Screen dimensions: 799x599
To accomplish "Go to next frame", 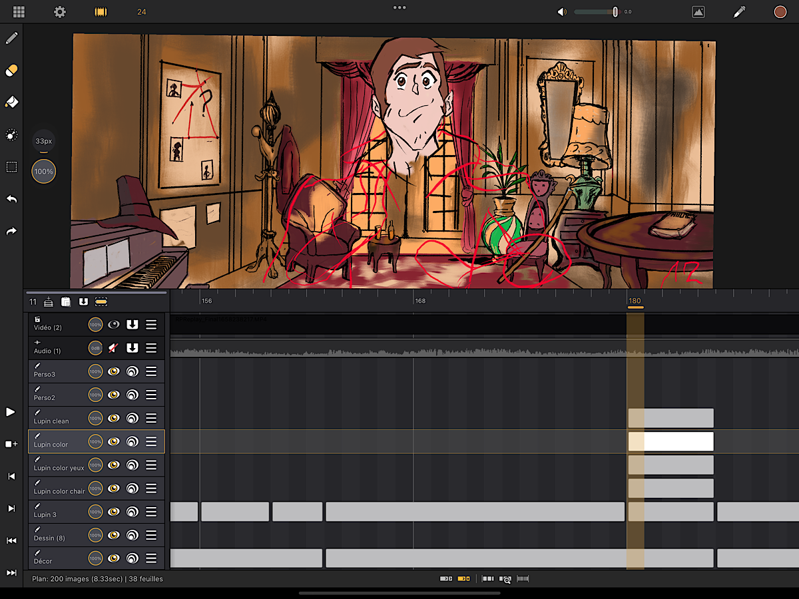I will point(11,508).
